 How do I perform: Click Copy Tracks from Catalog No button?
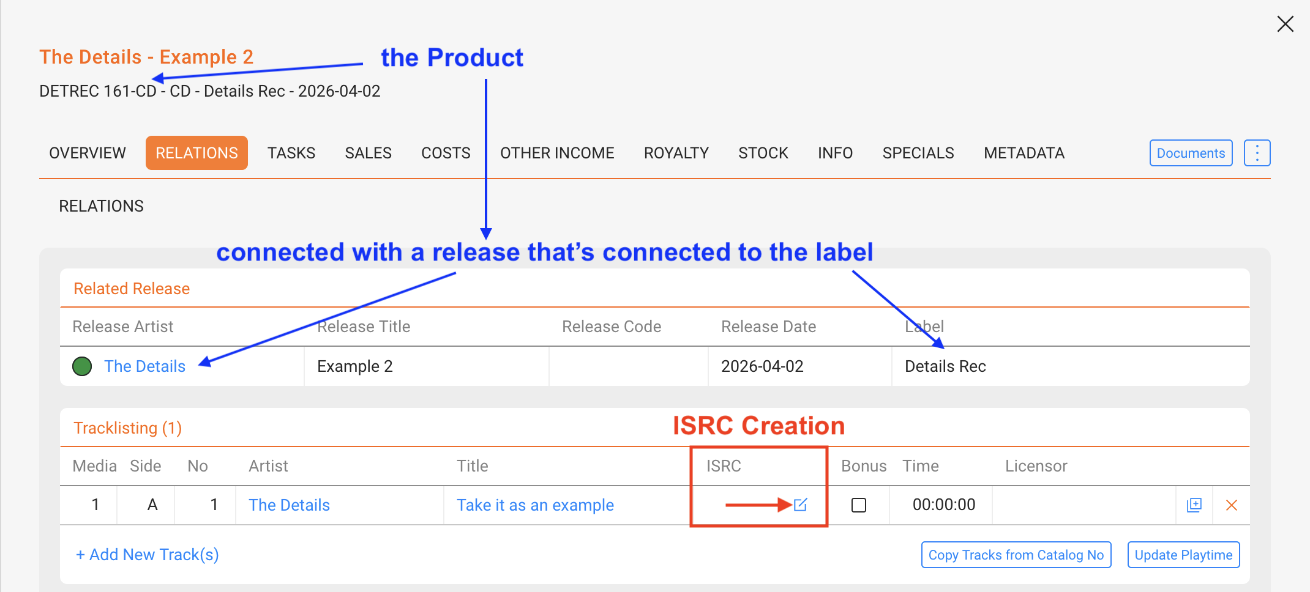click(x=1016, y=555)
